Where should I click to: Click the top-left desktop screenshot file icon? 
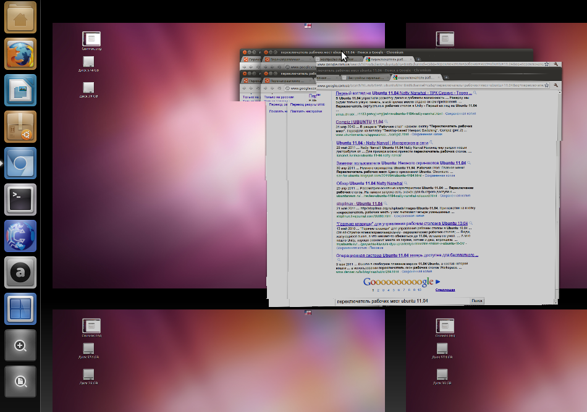[91, 39]
